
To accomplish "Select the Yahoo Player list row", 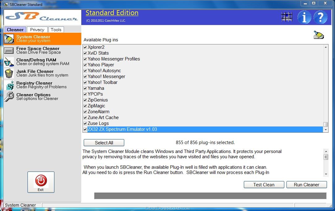I will (203, 65).
